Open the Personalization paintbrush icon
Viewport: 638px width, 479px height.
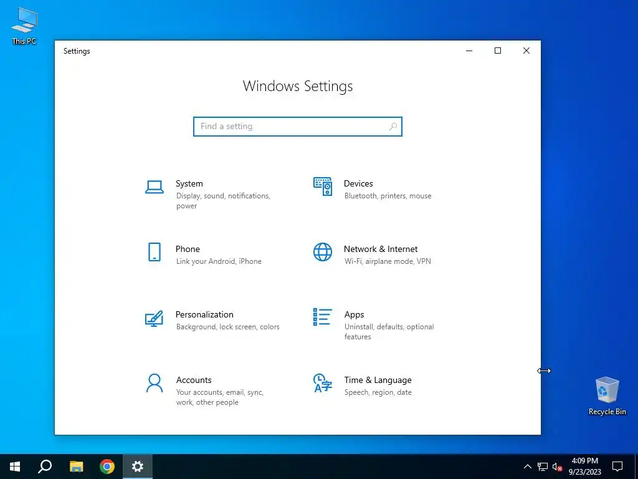155,319
